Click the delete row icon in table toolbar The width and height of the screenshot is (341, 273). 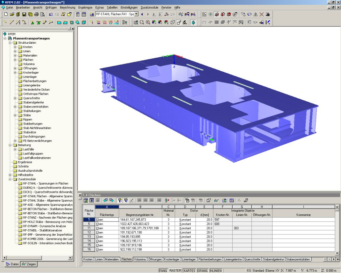(x=167, y=200)
